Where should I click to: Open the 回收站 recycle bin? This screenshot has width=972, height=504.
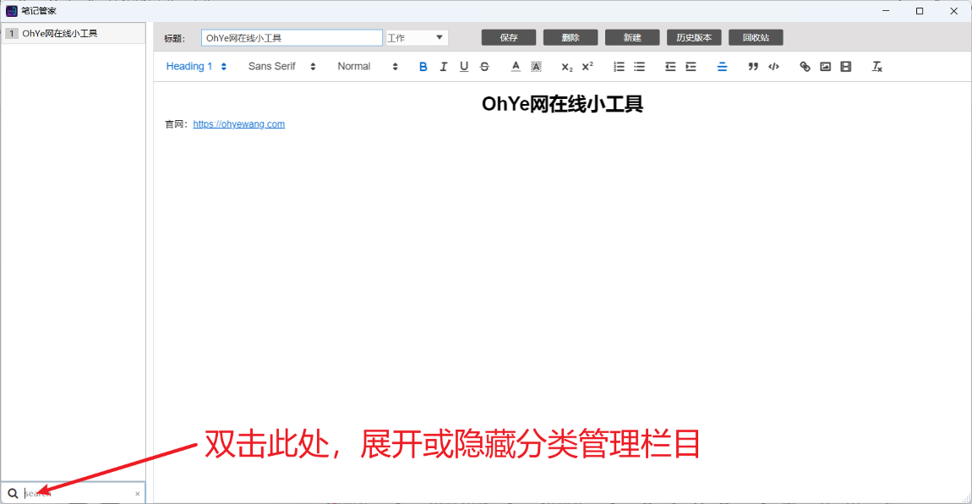click(756, 38)
